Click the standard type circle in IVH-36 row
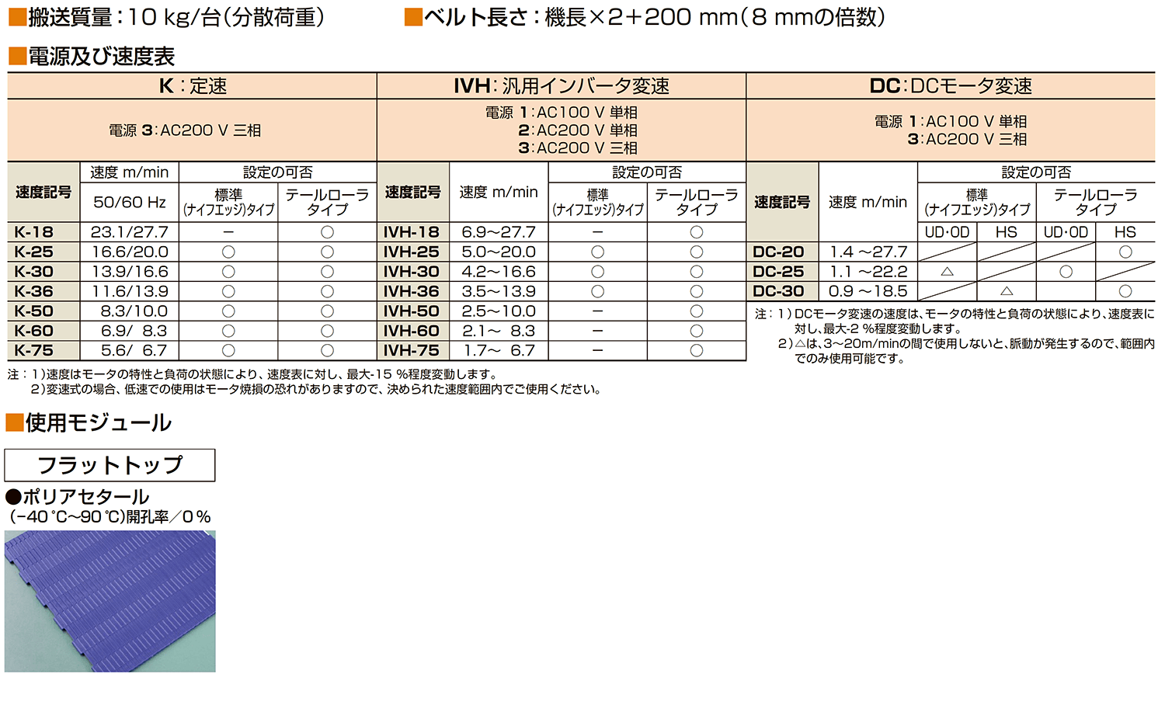The height and width of the screenshot is (719, 1165). (597, 291)
